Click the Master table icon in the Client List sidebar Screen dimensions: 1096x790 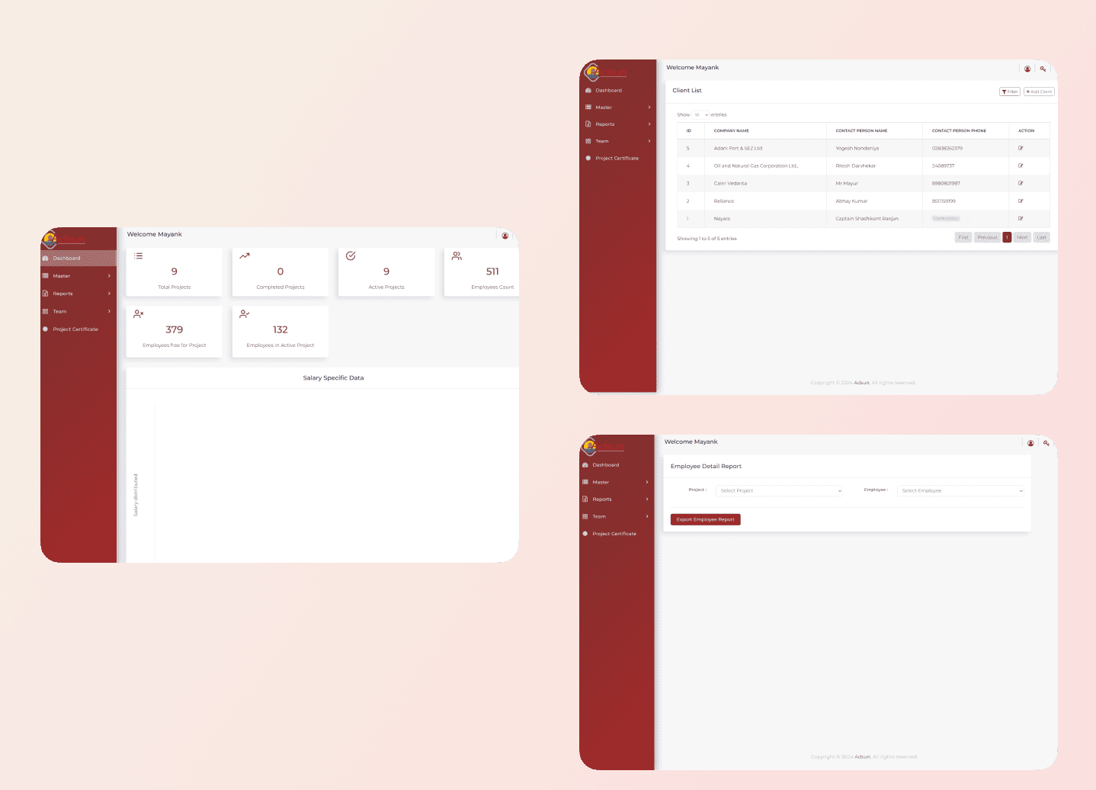588,108
